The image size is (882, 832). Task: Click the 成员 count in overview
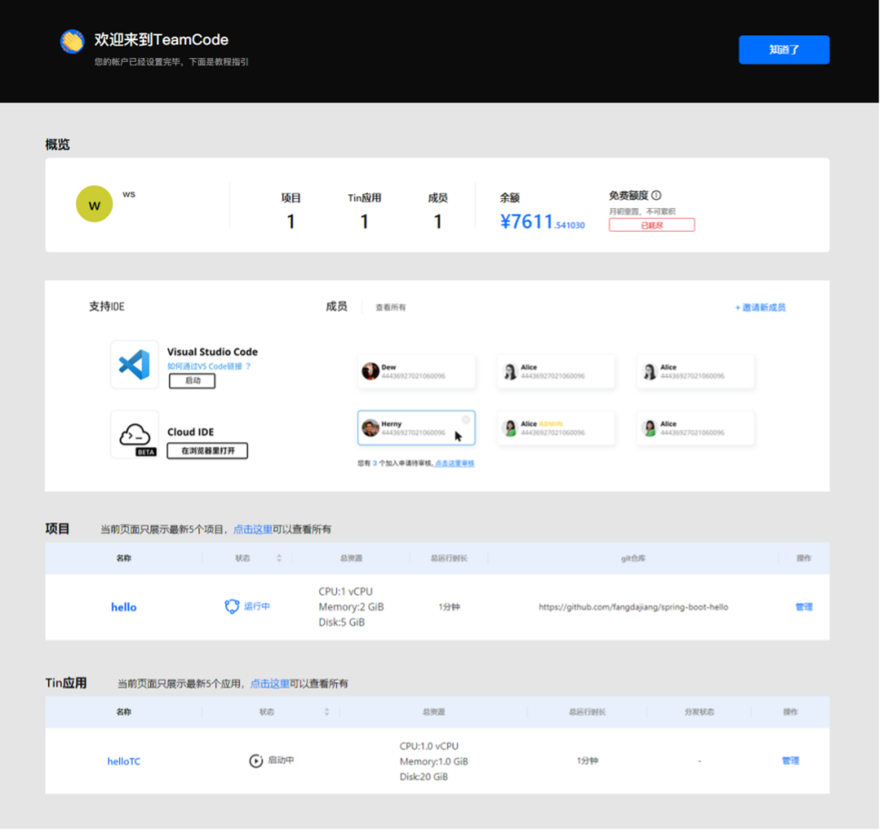click(439, 223)
